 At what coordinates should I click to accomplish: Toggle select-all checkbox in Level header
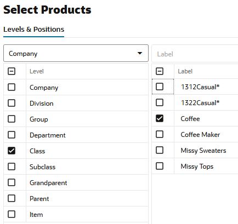pos(12,71)
